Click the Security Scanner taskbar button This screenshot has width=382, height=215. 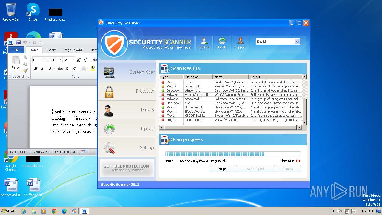click(74, 211)
